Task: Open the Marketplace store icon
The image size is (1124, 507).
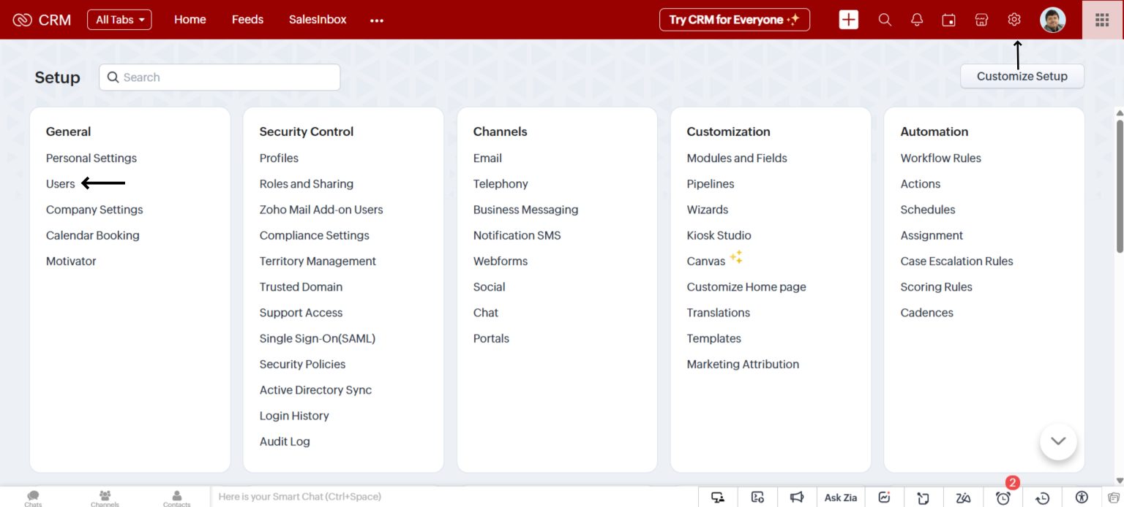Action: click(981, 20)
